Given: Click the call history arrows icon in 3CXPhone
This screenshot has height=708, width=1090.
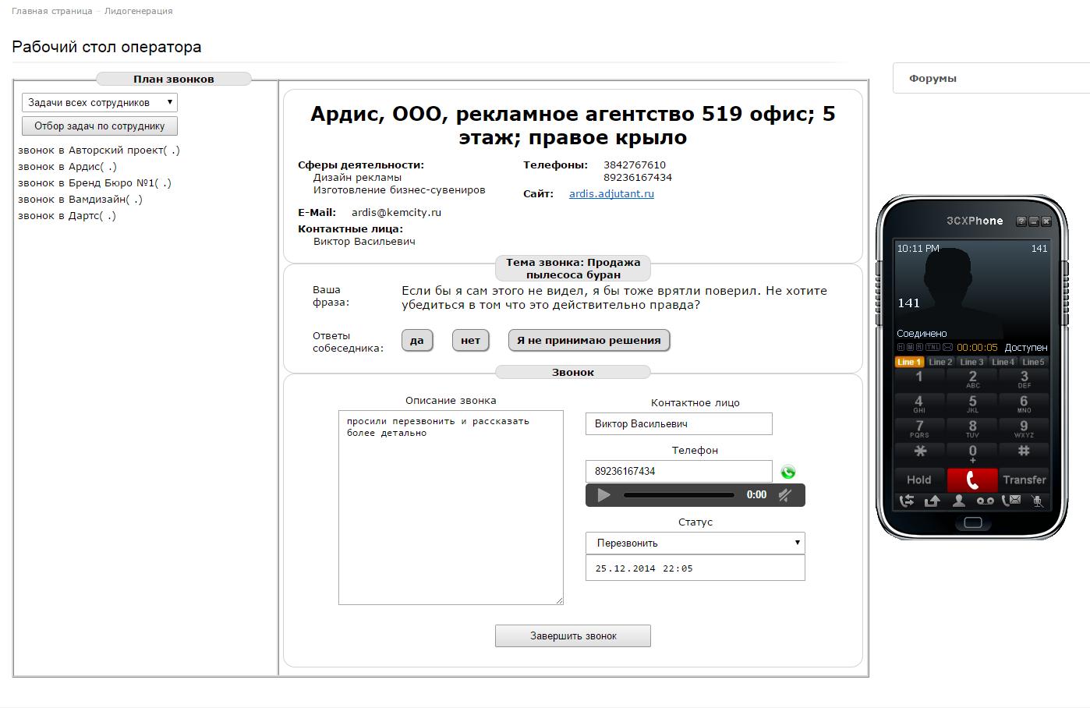Looking at the screenshot, I should click(x=907, y=501).
